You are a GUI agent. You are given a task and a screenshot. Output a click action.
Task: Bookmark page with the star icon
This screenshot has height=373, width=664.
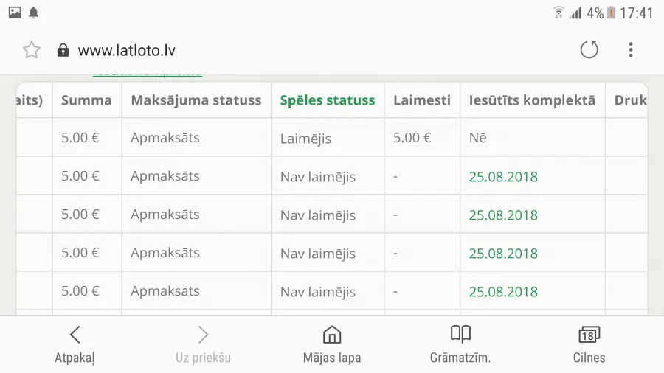pos(31,50)
